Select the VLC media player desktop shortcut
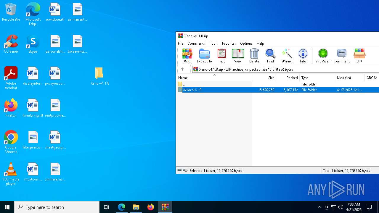379x213 pixels. point(11,174)
